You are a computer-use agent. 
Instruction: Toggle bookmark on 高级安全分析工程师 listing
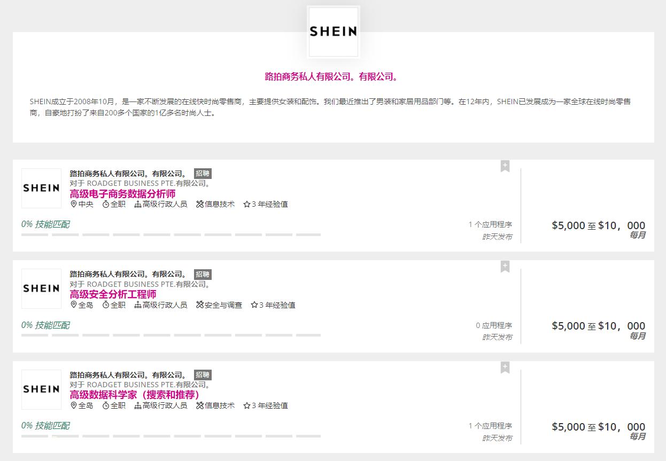505,267
